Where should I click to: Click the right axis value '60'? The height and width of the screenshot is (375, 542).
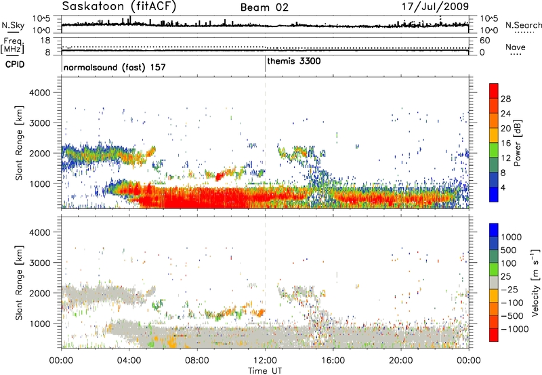click(x=484, y=41)
